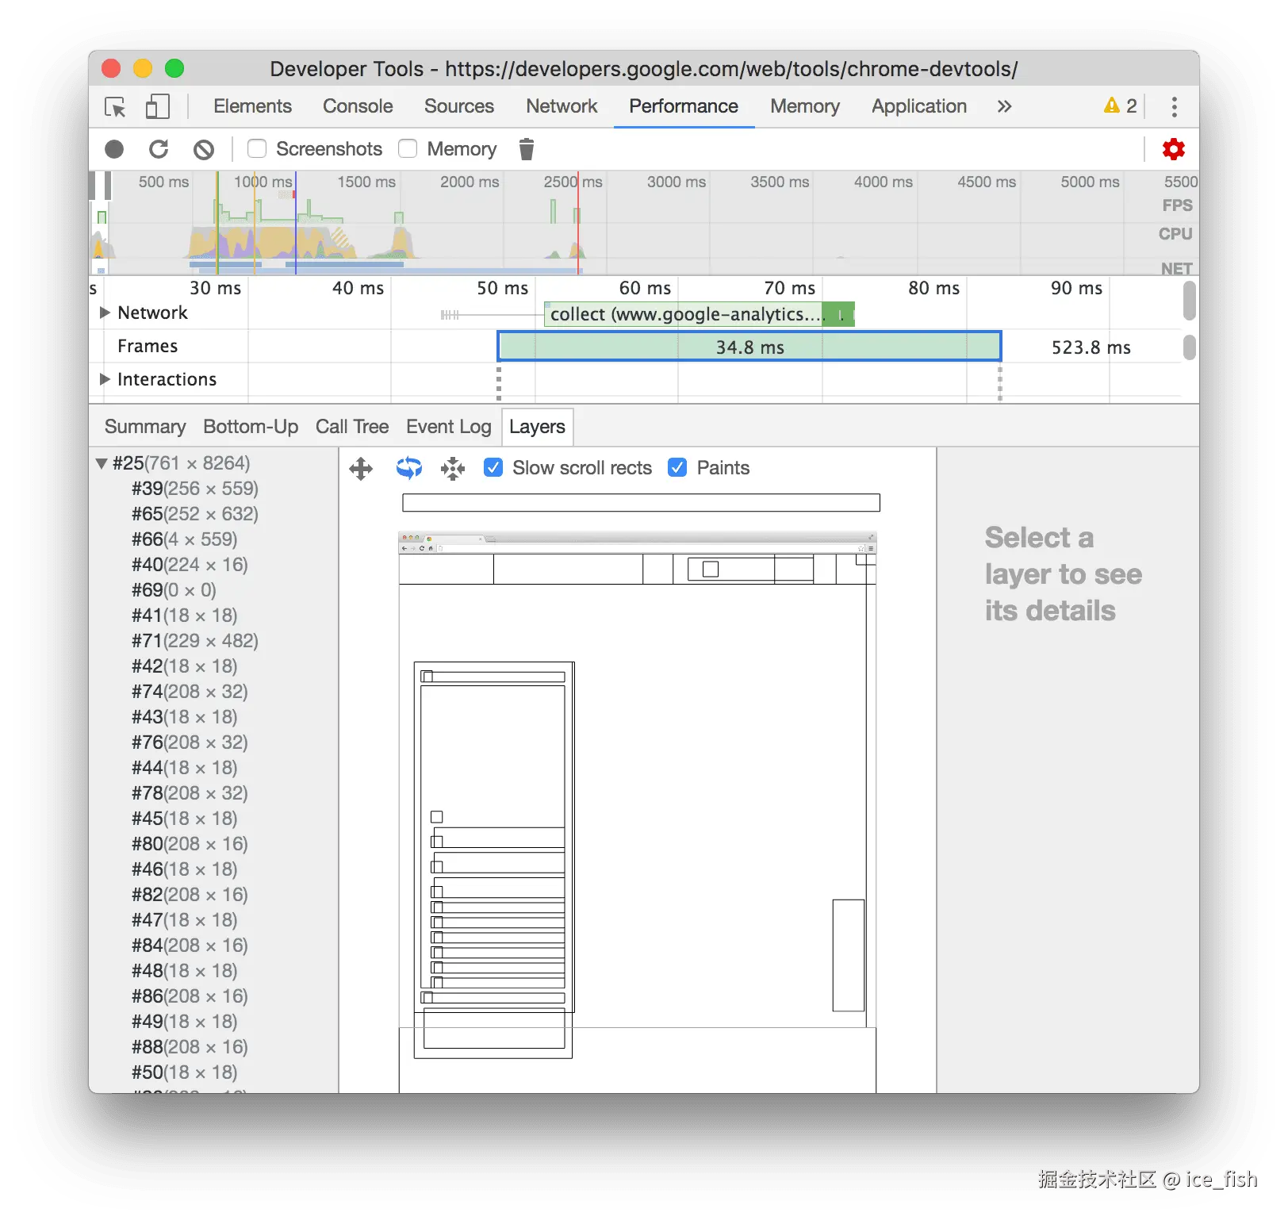Open the Elements tab

point(252,106)
